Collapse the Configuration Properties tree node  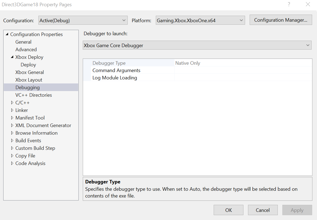click(7, 34)
